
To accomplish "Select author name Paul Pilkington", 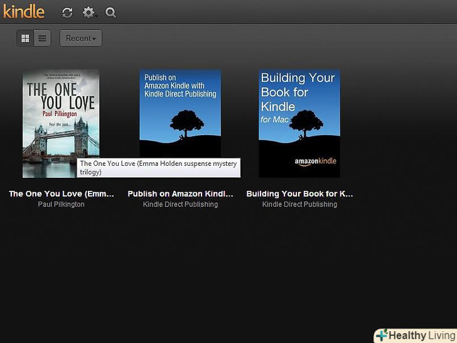I will [x=61, y=204].
